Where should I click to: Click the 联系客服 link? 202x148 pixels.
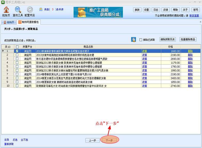(x=194, y=16)
